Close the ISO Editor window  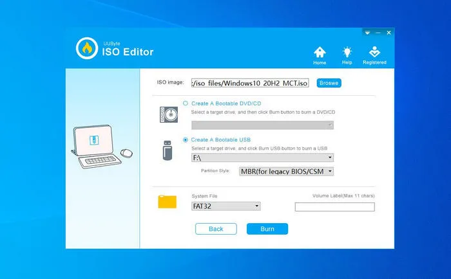point(389,33)
